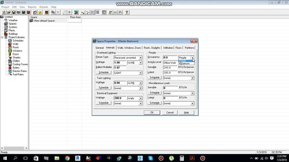Image resolution: width=289 pixels, height=162 pixels.
Task: Click the Duplicate item toolbar icon
Action: (53, 12)
